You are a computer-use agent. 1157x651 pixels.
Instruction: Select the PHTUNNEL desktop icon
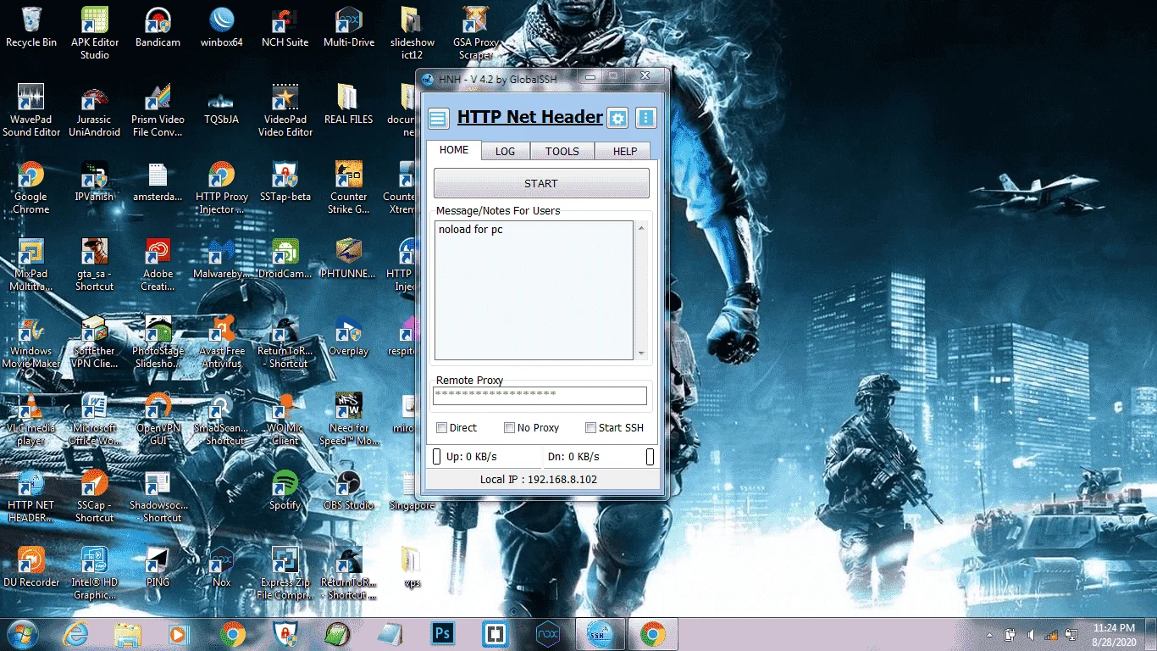pos(349,258)
